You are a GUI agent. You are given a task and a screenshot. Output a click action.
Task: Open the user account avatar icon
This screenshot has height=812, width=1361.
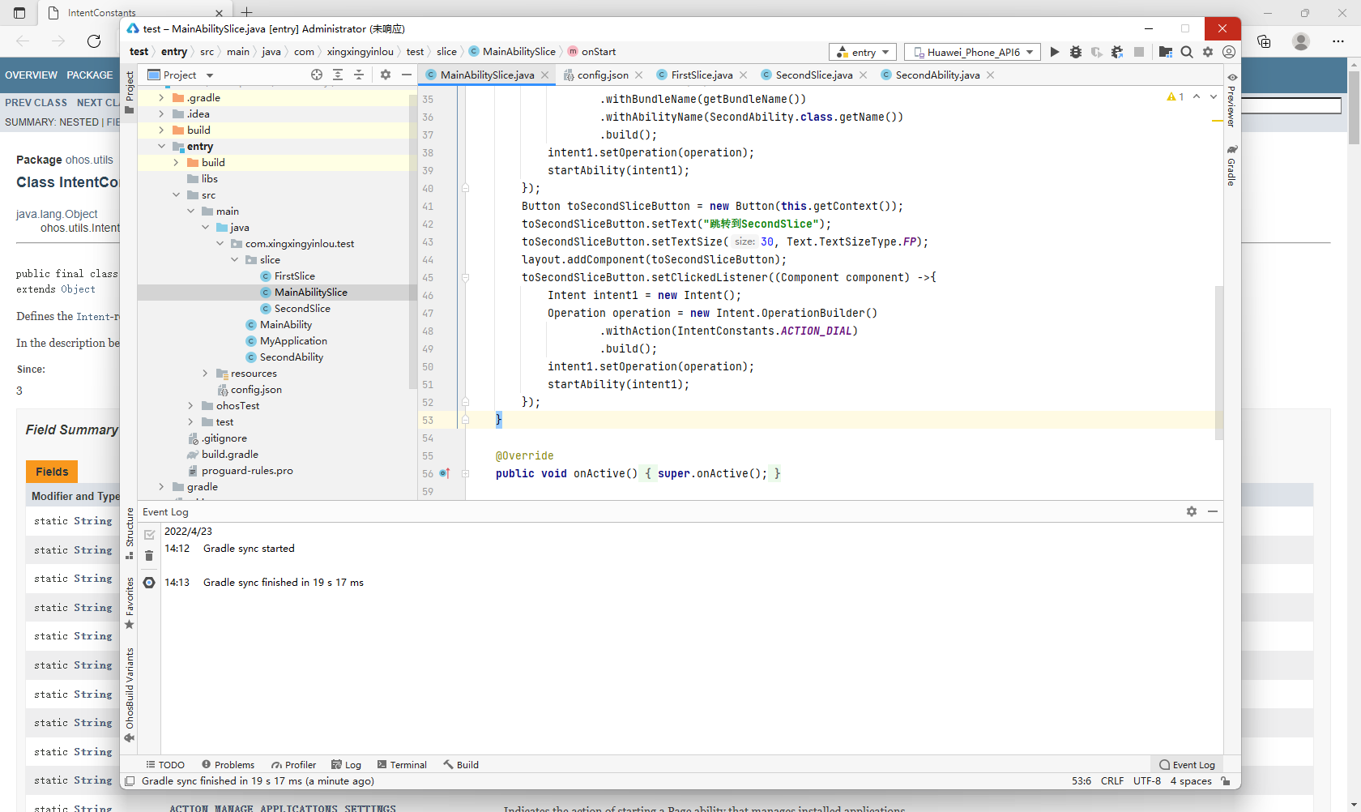[1229, 52]
